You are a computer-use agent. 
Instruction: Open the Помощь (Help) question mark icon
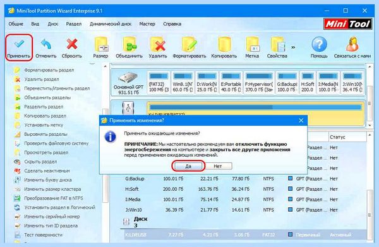(319, 44)
